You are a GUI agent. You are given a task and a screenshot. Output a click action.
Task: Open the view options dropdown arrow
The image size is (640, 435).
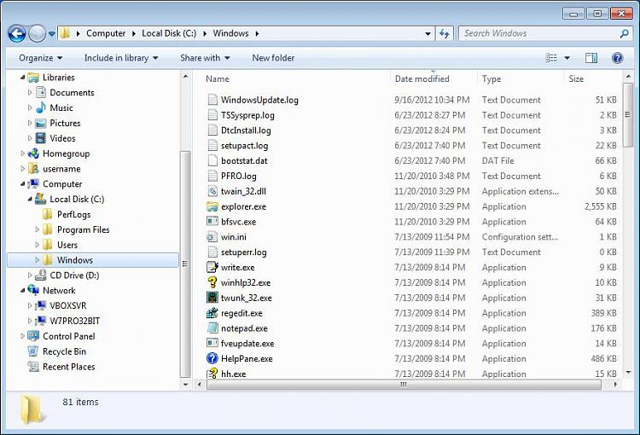[x=567, y=58]
